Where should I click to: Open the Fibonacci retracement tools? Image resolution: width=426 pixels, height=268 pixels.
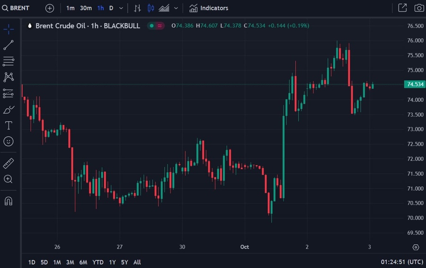click(9, 61)
